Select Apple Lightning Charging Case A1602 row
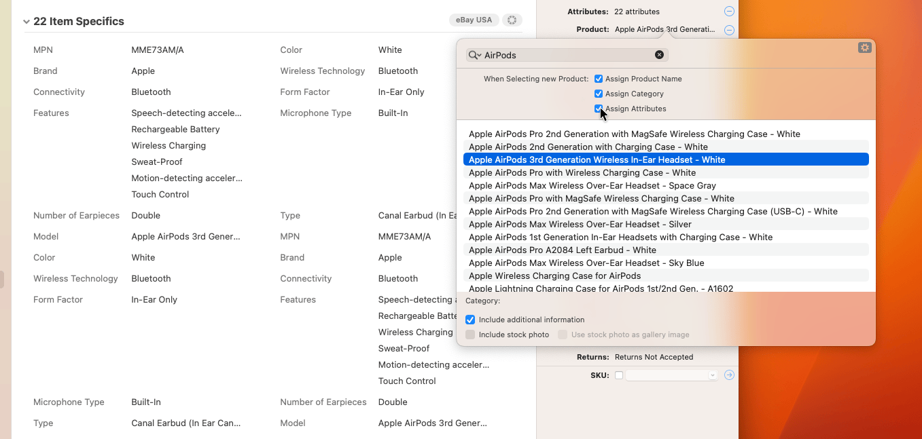 coord(666,288)
